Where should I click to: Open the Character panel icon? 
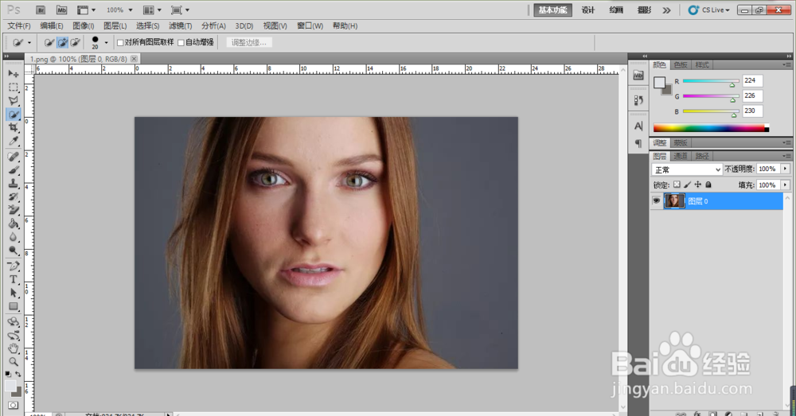[x=638, y=126]
